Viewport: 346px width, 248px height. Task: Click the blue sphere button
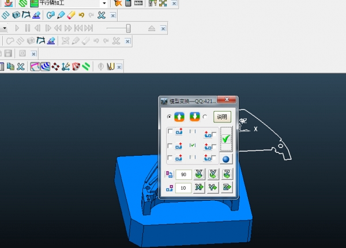[226, 159]
